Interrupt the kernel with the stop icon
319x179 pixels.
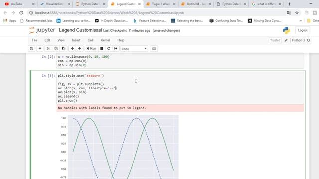coord(102,49)
